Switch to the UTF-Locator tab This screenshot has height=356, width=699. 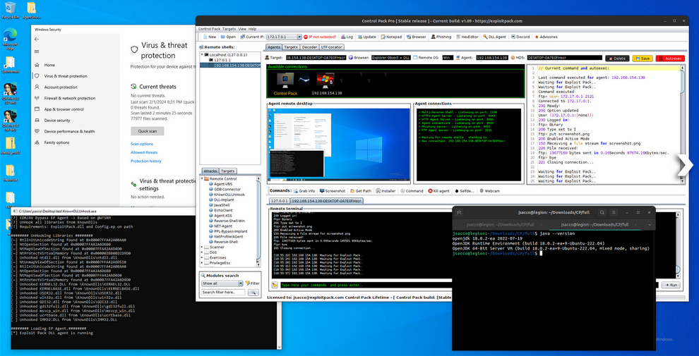[x=330, y=47]
